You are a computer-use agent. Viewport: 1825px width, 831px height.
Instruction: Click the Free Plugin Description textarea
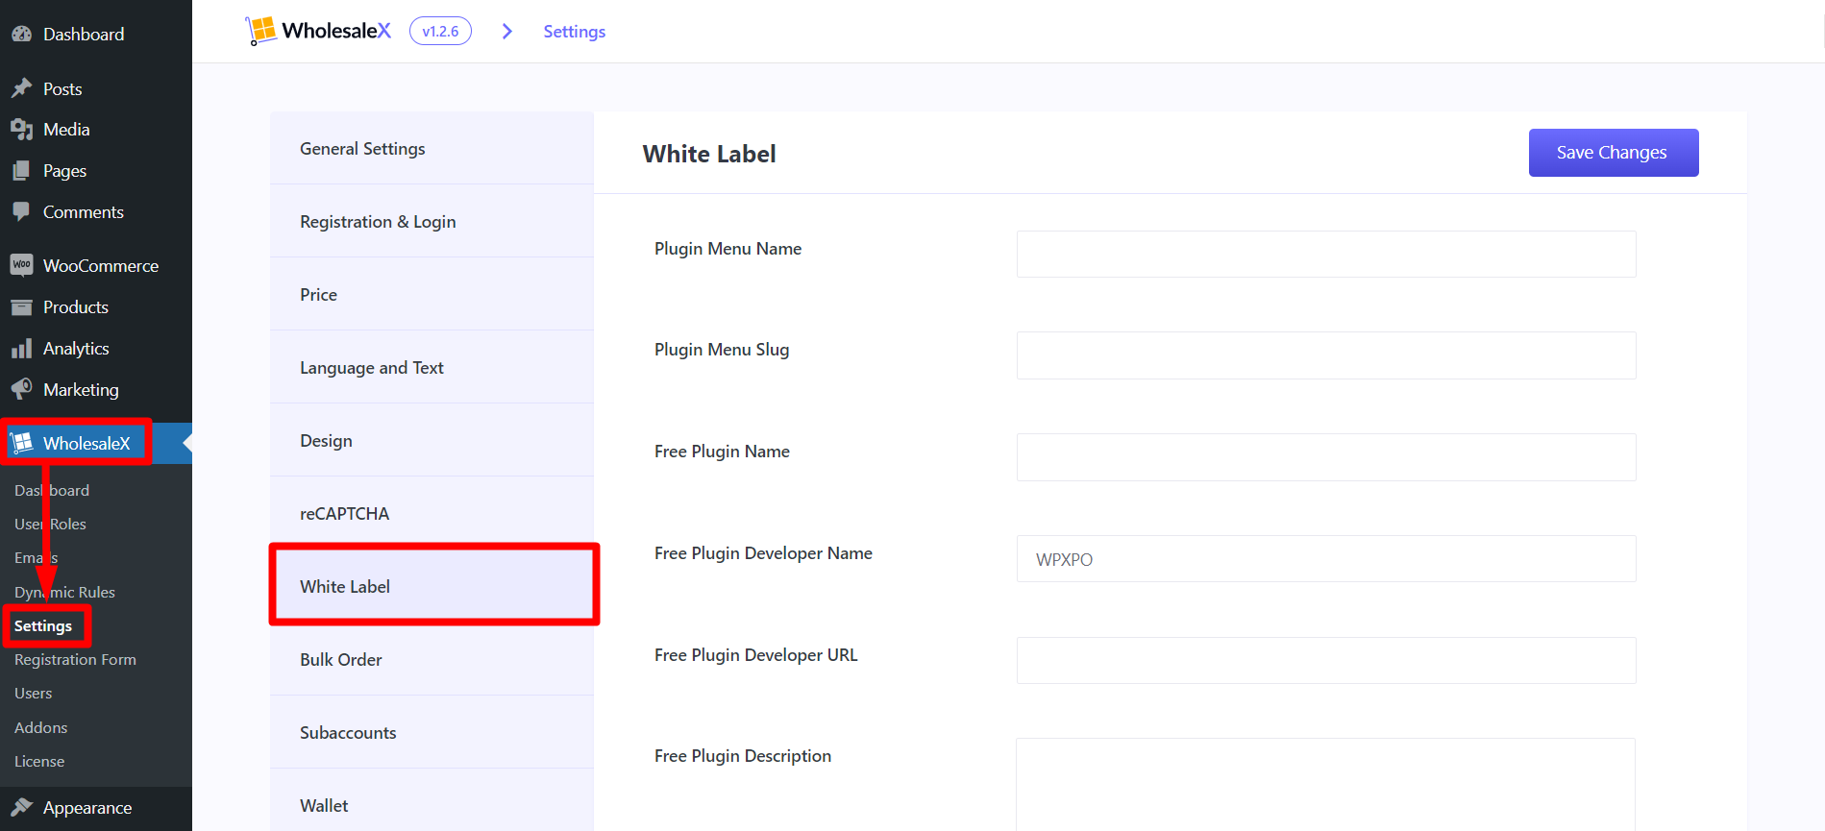point(1326,784)
